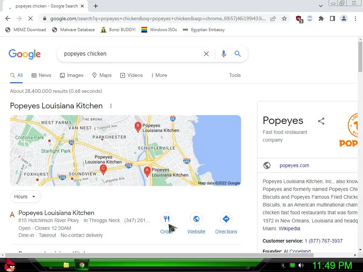
Task: Start voice search with microphone
Action: [223, 54]
